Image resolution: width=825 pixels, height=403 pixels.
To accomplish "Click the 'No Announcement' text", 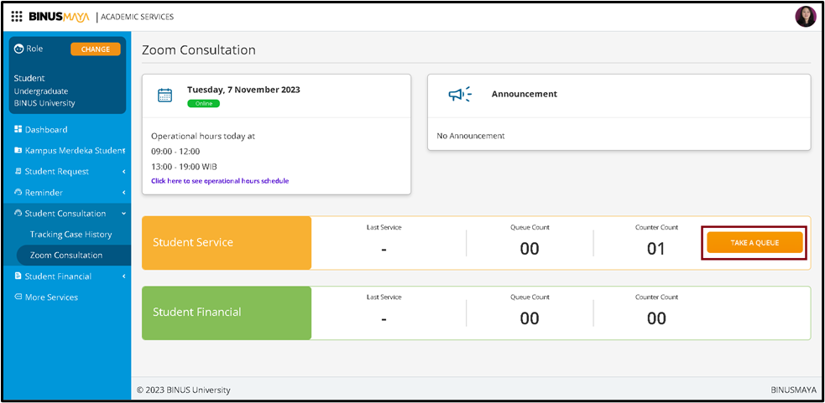I will point(470,136).
